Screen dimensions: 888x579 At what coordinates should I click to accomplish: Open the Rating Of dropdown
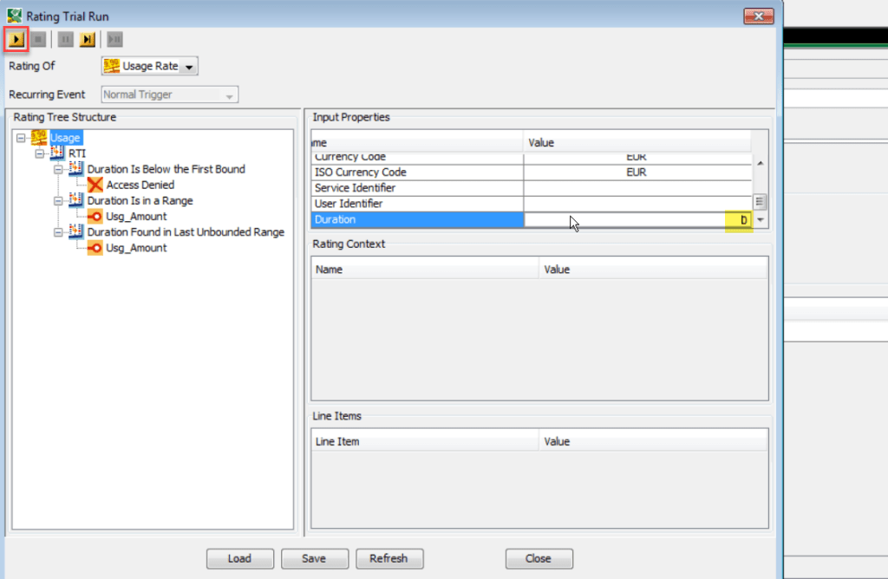tap(189, 65)
